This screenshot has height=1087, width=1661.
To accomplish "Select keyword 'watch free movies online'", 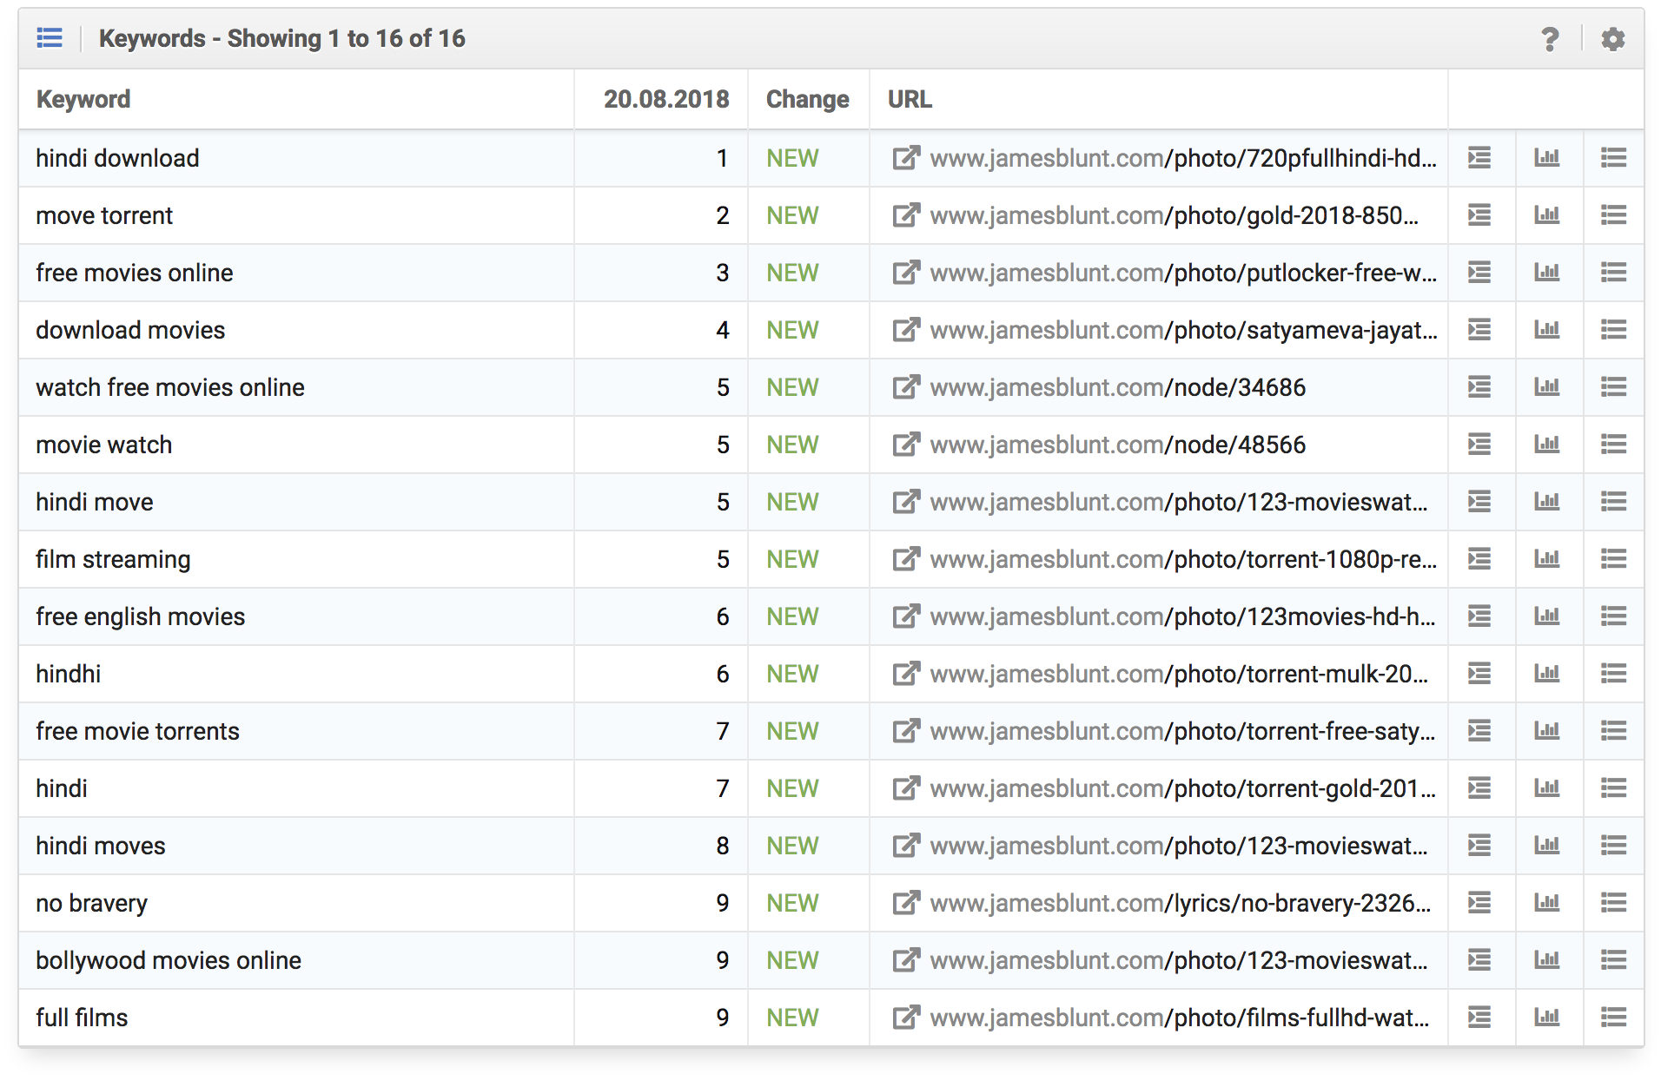I will pos(170,387).
